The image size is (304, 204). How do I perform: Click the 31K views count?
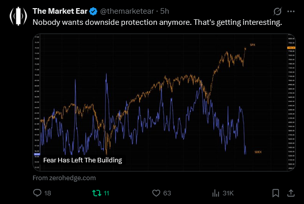pyautogui.click(x=228, y=193)
